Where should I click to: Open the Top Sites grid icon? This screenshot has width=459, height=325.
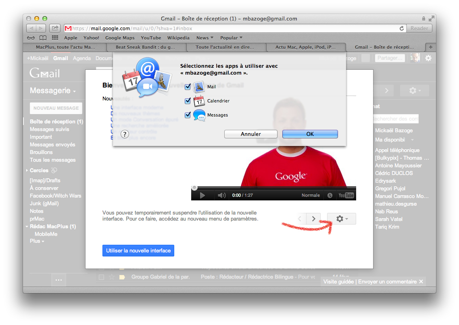coord(55,38)
